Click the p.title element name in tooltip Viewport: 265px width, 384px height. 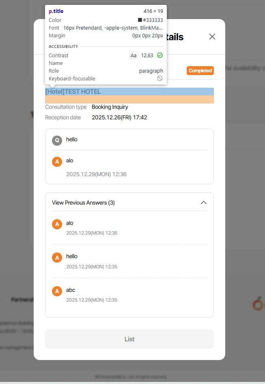[56, 11]
